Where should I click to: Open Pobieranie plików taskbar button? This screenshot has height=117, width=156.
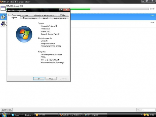point(71,115)
